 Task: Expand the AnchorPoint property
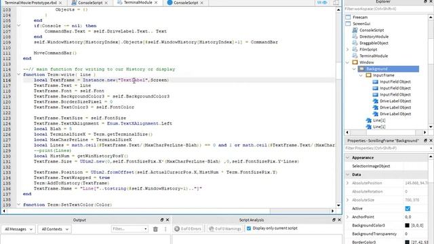pos(348,217)
